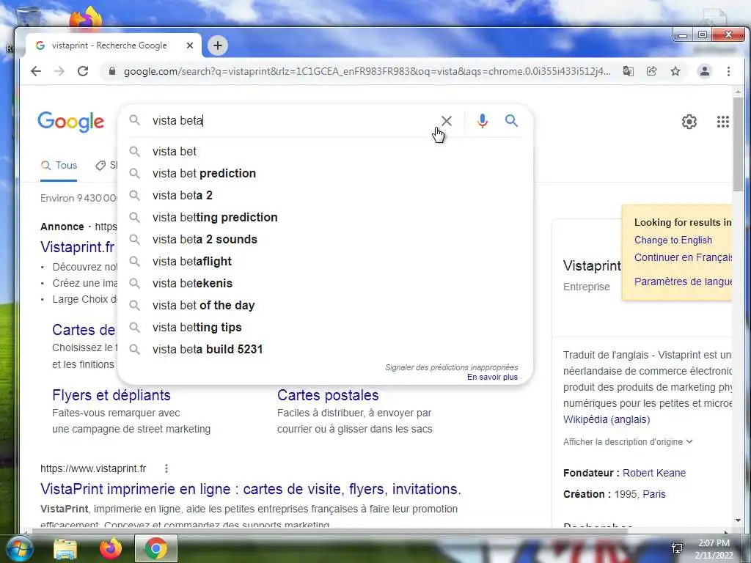Start voice search with the microphone icon
This screenshot has height=563, width=751.
(x=483, y=121)
